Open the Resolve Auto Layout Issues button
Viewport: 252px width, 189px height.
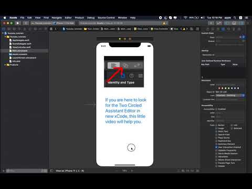tap(192, 171)
